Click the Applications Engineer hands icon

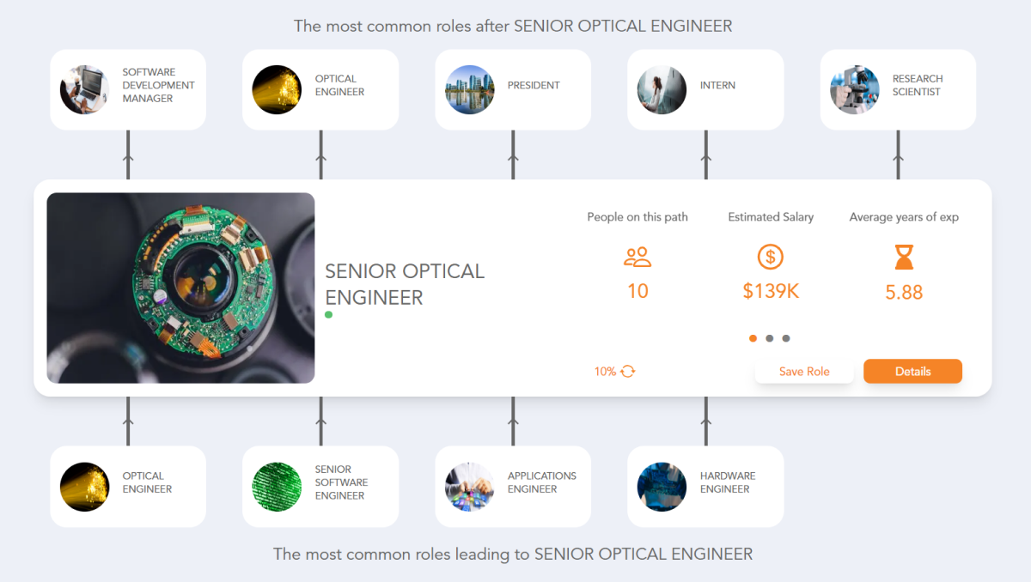[469, 486]
